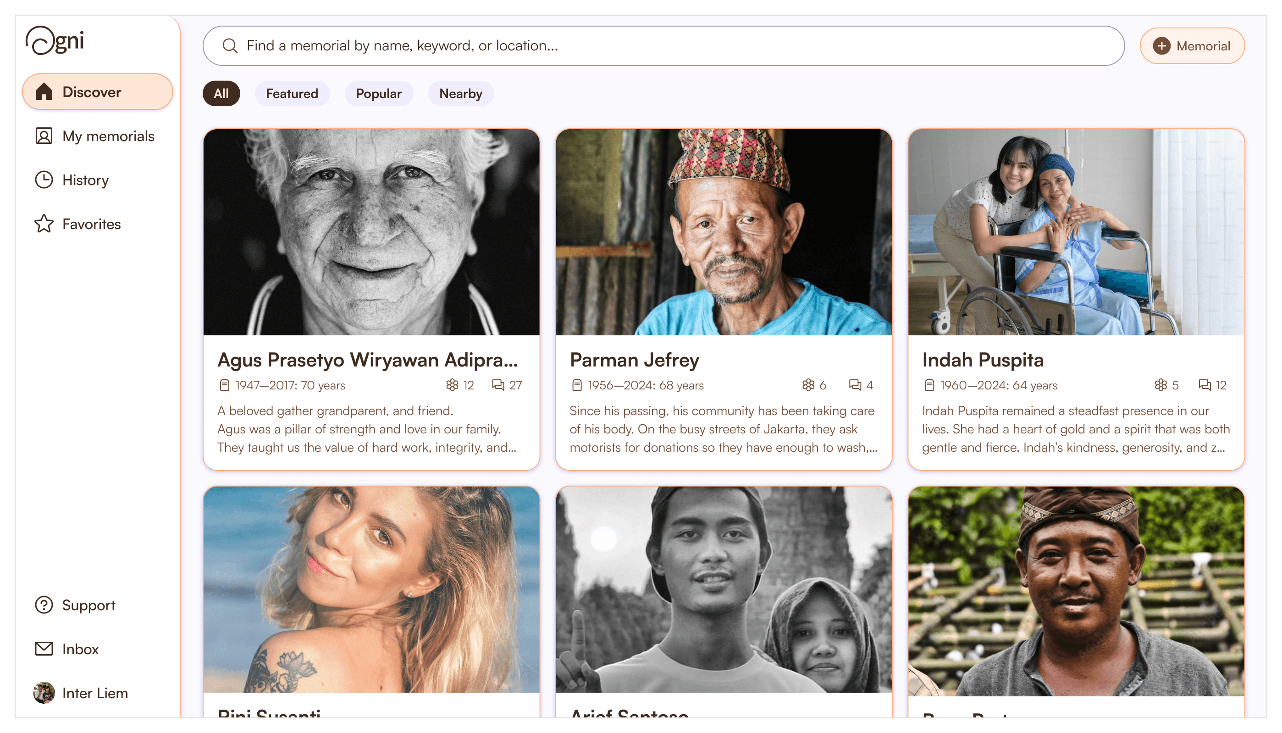Open Parman Jefrey's memorial photo

(724, 232)
